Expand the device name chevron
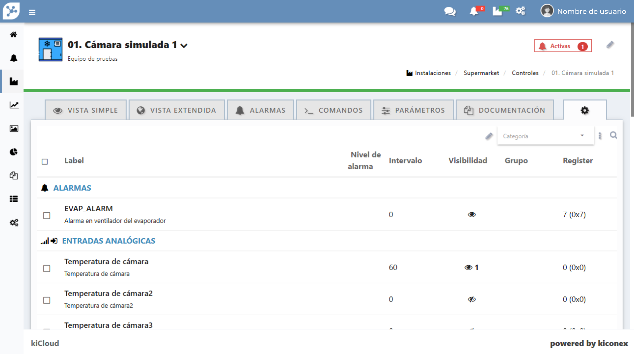The width and height of the screenshot is (634, 356). point(184,45)
